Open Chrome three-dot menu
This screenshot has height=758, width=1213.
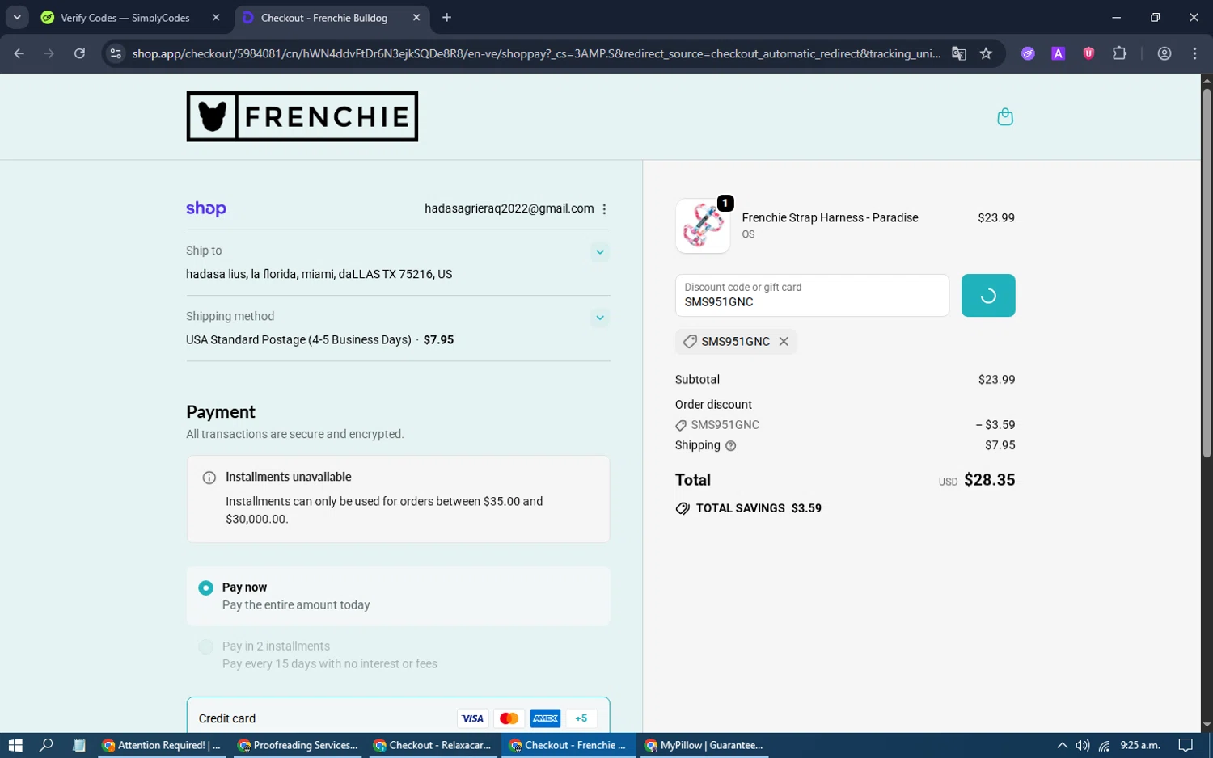[x=1194, y=53]
